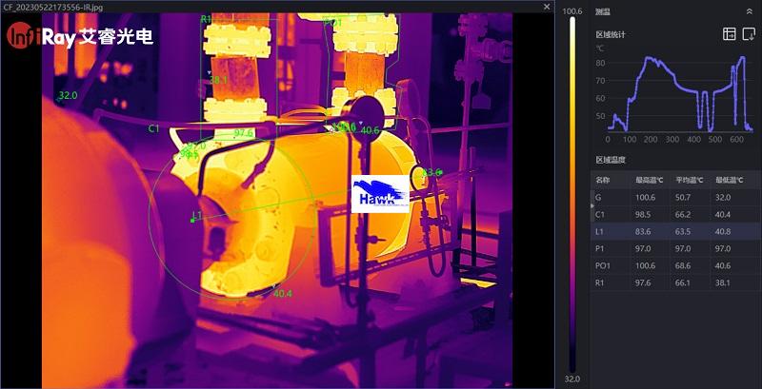Click the C1 circle region label

pyautogui.click(x=153, y=128)
